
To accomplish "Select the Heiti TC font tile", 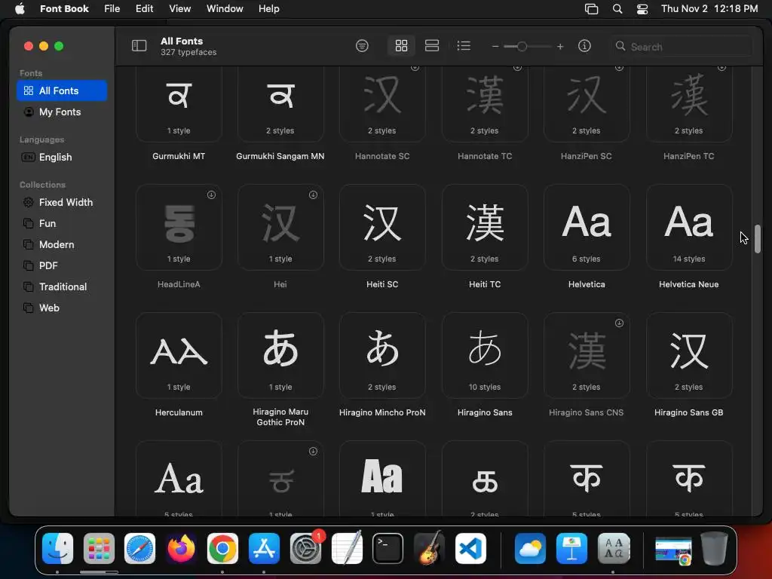I will click(485, 228).
